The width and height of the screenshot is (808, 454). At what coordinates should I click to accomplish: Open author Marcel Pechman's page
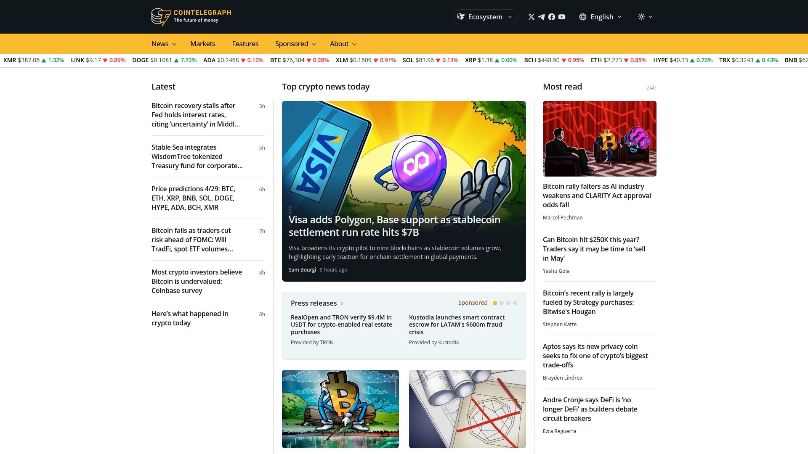coord(563,218)
